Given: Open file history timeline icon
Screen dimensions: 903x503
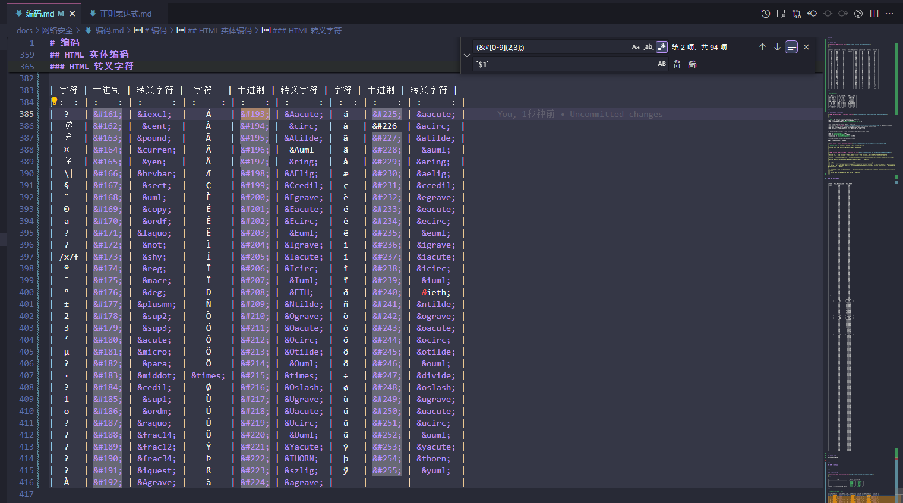Looking at the screenshot, I should [766, 14].
